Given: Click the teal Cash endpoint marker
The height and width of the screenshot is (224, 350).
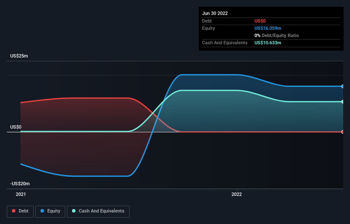Looking at the screenshot, I should click(343, 102).
